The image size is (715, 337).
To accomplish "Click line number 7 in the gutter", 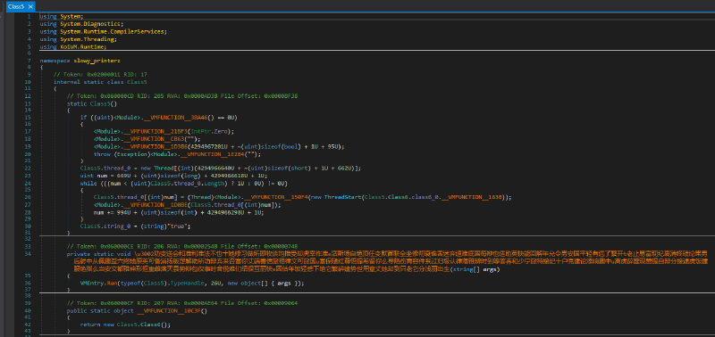I will click(29, 61).
